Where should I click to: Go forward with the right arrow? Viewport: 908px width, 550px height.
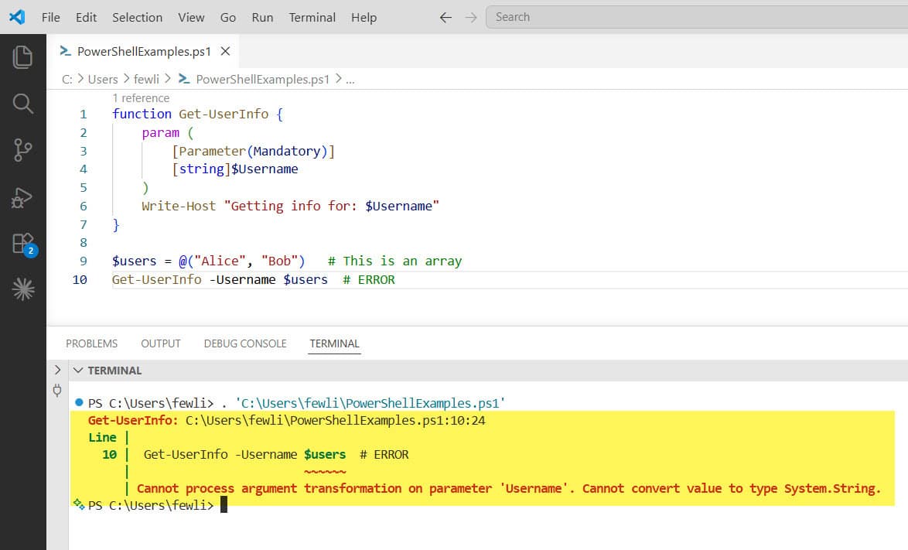pyautogui.click(x=471, y=17)
